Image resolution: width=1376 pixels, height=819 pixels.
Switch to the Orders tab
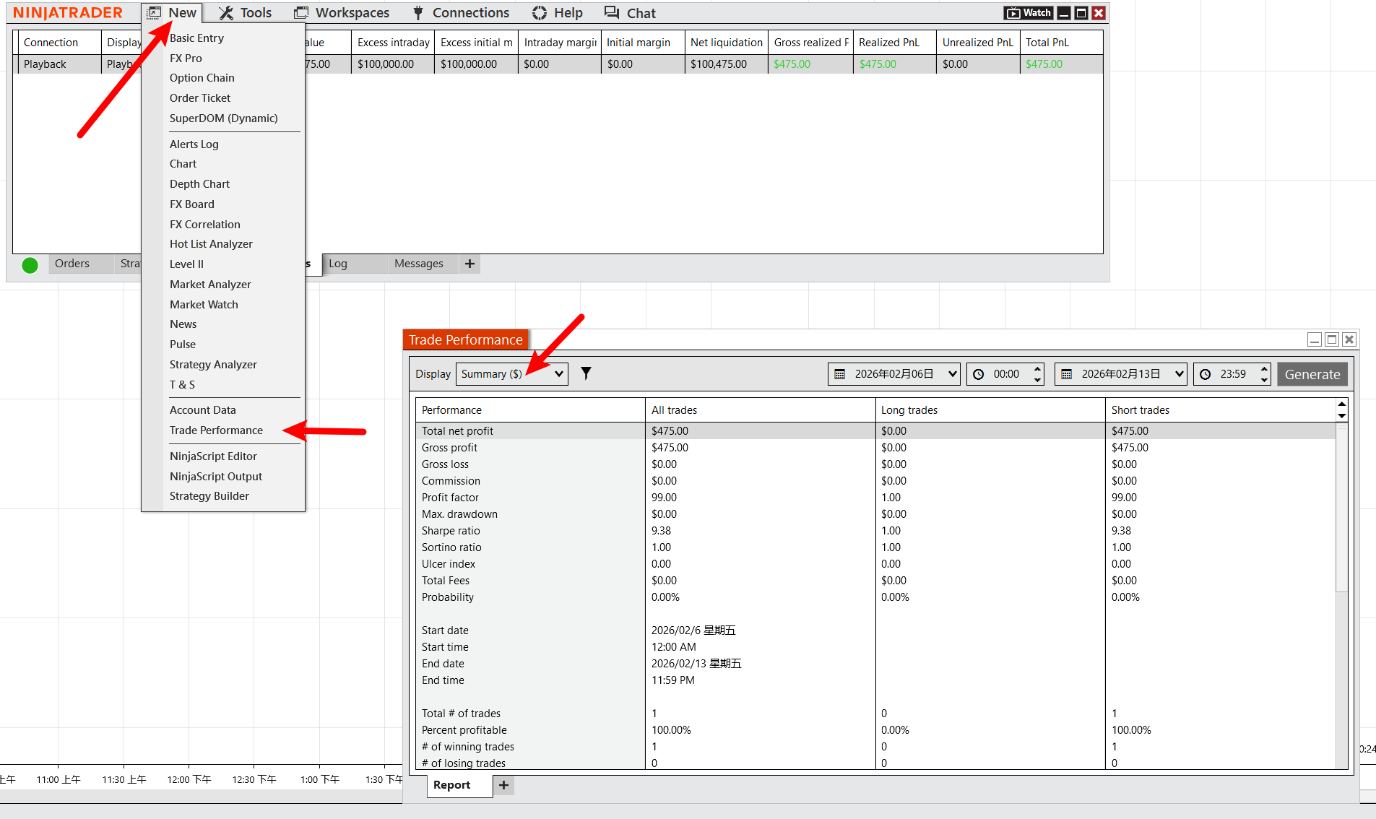(72, 264)
